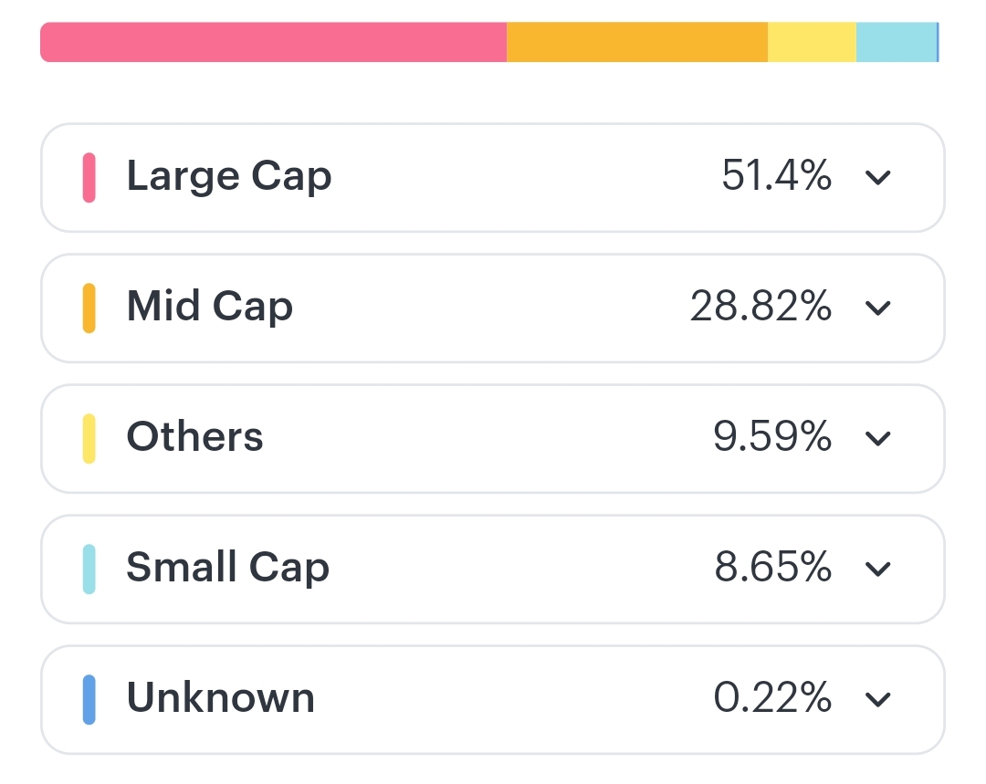Click the 51.4% percentage value
The width and height of the screenshot is (986, 784).
click(x=776, y=175)
